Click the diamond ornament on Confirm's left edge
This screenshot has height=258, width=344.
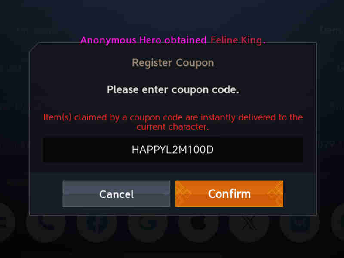(x=184, y=194)
